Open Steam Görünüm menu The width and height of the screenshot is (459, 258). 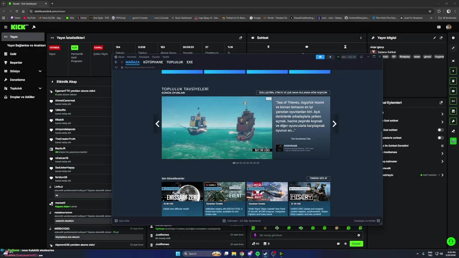coord(132,57)
